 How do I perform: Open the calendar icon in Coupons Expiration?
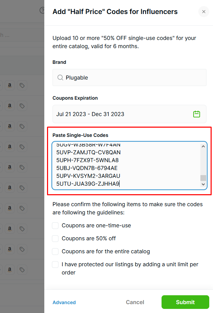[x=196, y=114]
